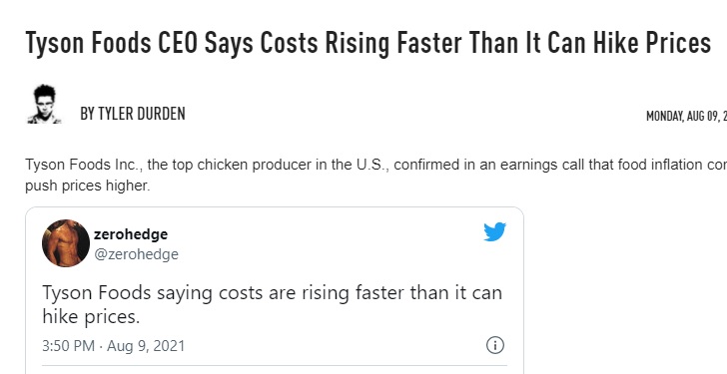The width and height of the screenshot is (727, 374).
Task: Click the zerohedge round profile picture
Action: tap(66, 243)
